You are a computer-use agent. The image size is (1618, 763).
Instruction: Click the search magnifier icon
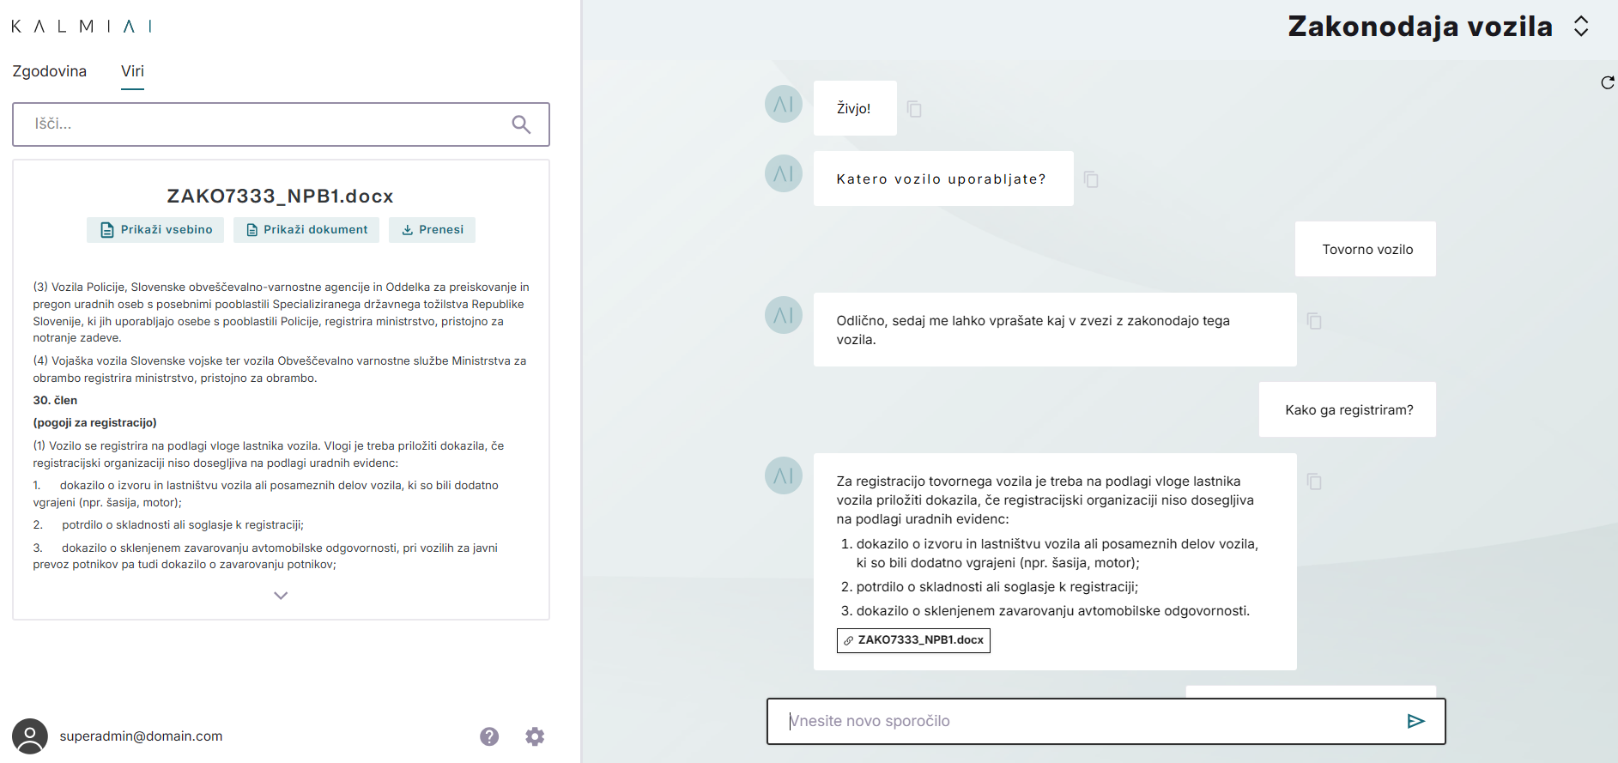521,124
